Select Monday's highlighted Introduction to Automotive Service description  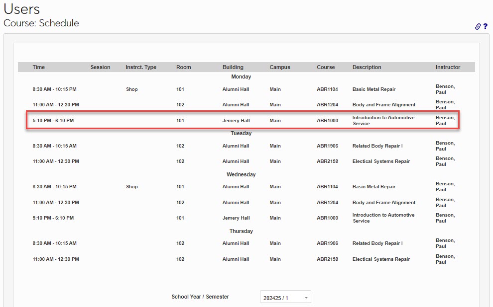point(383,121)
